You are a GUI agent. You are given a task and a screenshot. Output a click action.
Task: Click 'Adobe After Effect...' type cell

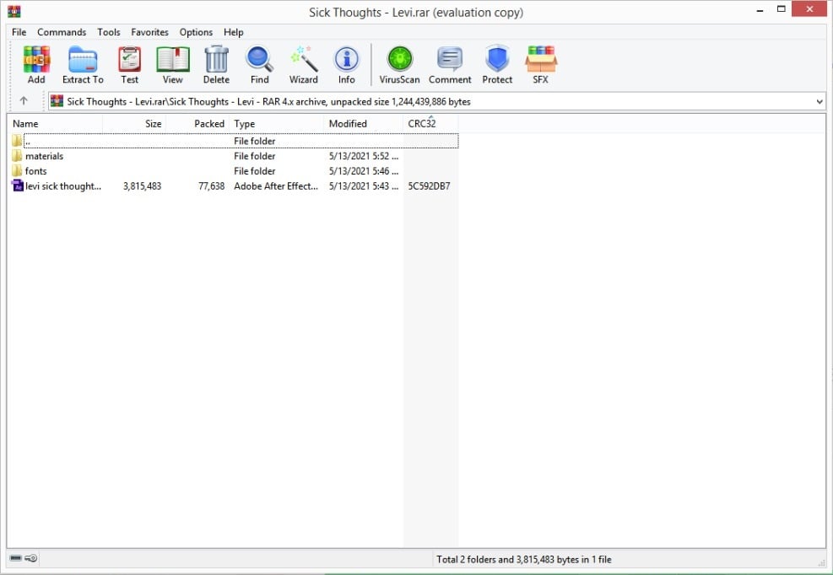pyautogui.click(x=276, y=185)
